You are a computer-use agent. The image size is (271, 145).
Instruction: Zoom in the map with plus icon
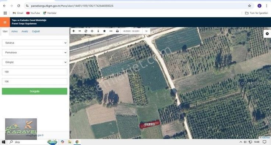click(x=74, y=31)
